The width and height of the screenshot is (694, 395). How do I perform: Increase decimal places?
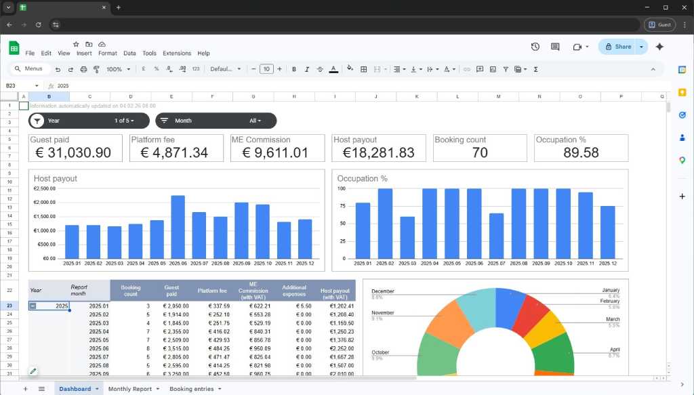coord(182,69)
